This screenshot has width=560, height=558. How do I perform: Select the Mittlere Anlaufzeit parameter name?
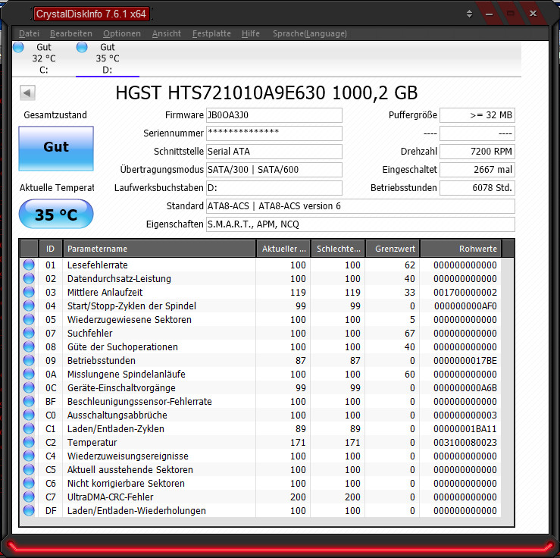tap(105, 293)
